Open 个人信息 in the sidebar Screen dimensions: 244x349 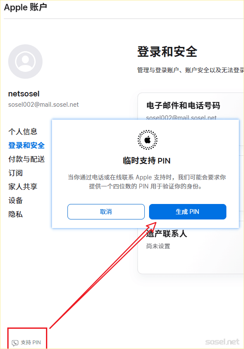23,132
